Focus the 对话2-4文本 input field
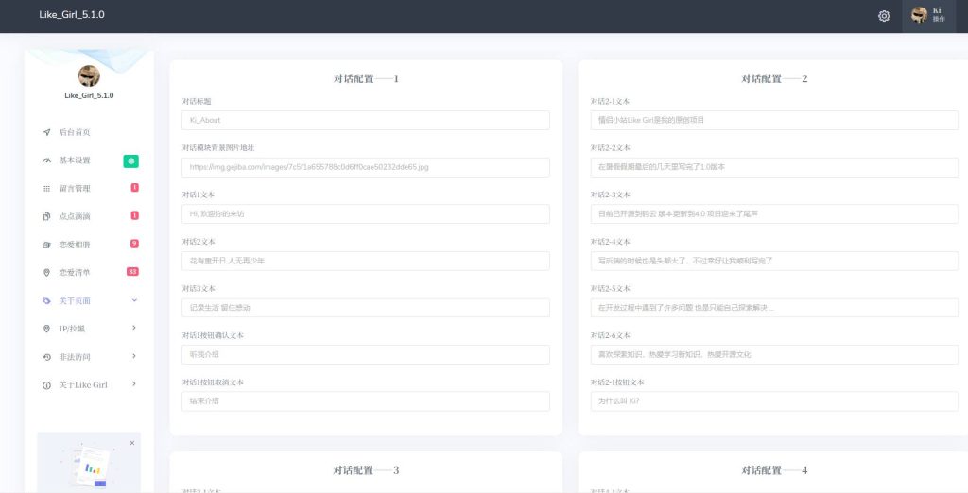Screen dimensions: 968x493 click(774, 261)
